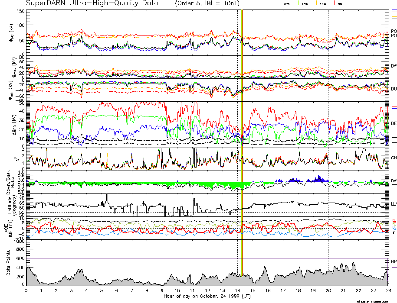Click the vertical red-green time marker line
This screenshot has height=303, width=397.
click(242, 130)
